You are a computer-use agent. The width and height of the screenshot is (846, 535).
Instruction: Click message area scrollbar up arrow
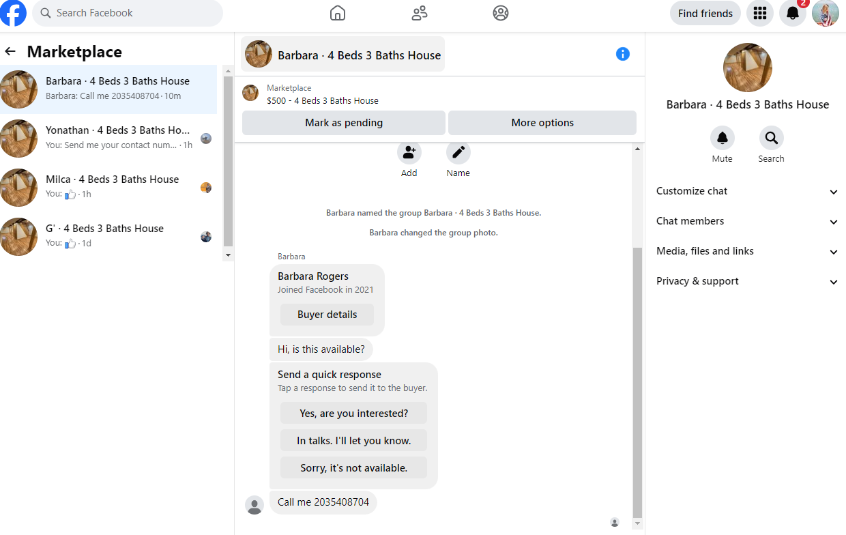click(x=638, y=149)
